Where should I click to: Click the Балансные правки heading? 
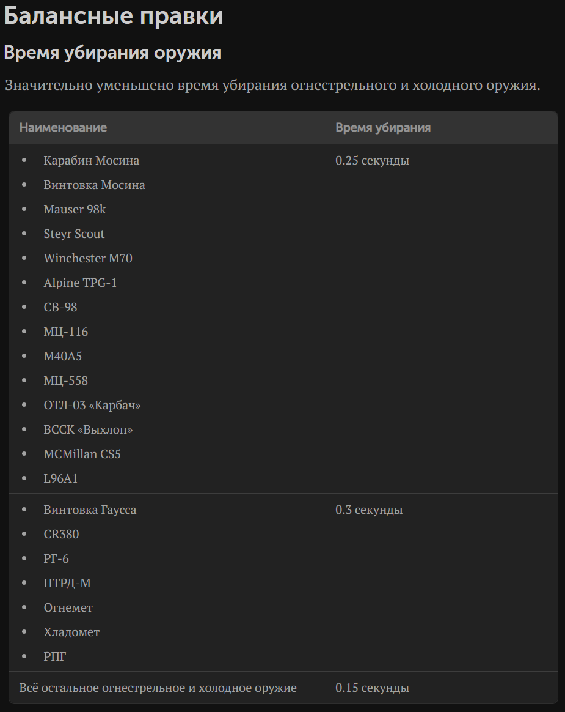[114, 16]
